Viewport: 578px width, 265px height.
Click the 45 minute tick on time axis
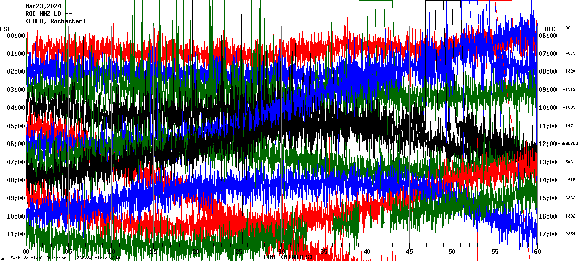tap(409, 252)
